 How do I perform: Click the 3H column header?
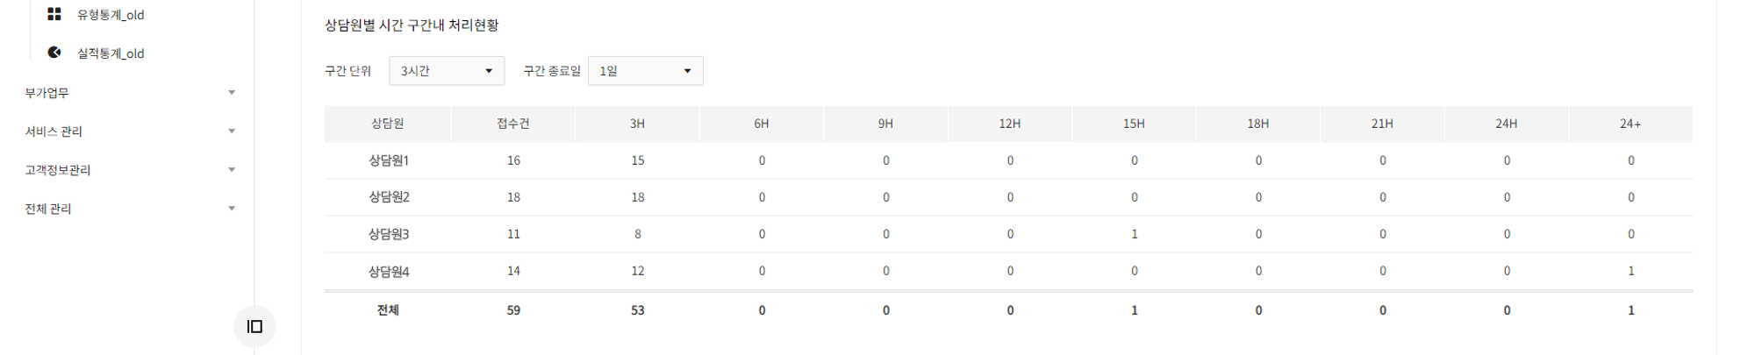tap(638, 124)
